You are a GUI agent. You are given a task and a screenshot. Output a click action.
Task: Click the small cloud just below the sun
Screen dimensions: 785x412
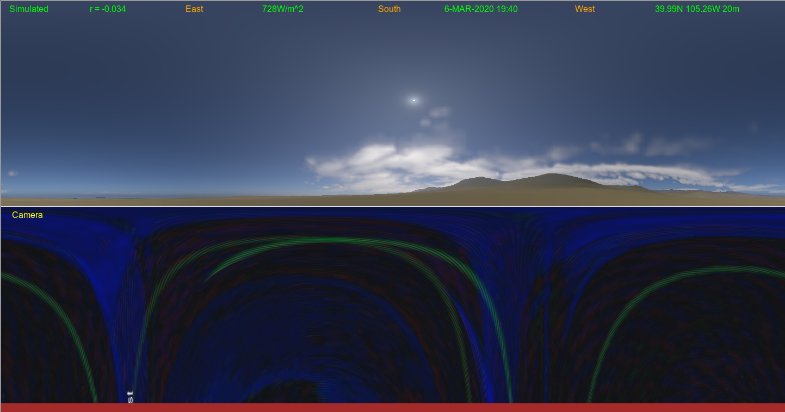[x=440, y=113]
